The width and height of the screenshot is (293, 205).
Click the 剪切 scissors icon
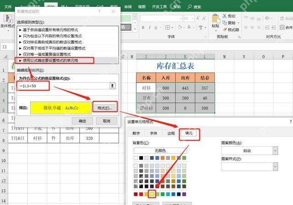point(224,16)
